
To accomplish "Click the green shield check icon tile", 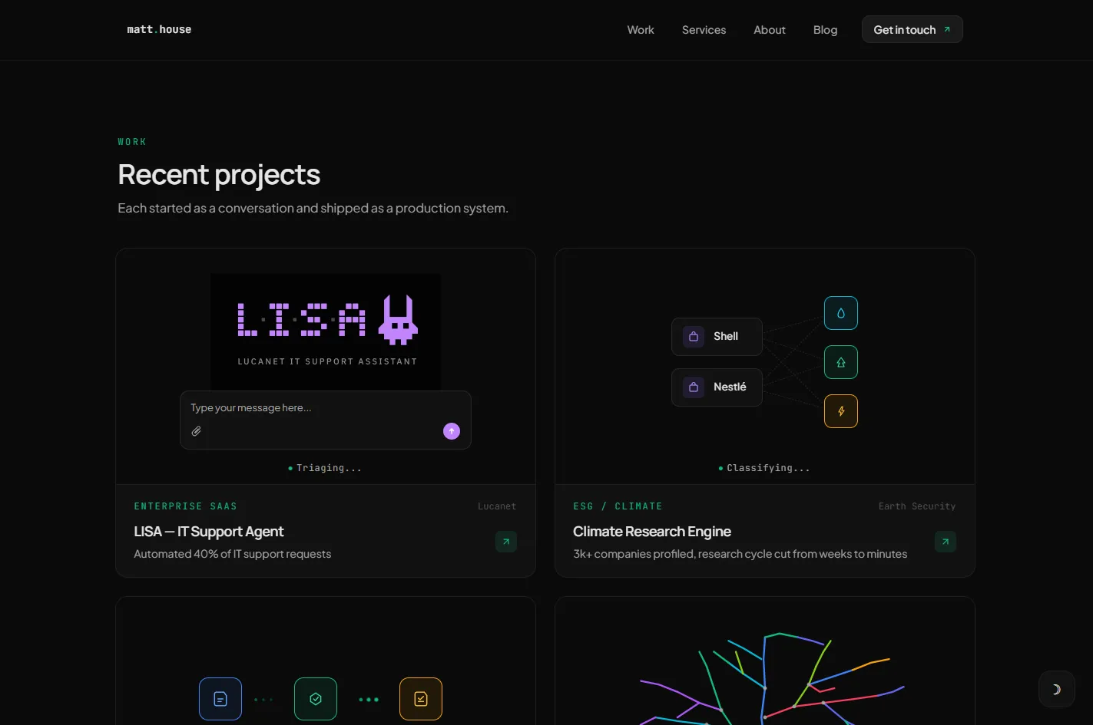I will click(316, 699).
